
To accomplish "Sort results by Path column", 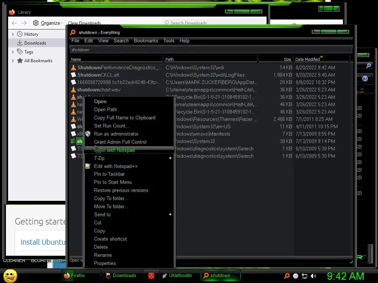I will coord(211,59).
